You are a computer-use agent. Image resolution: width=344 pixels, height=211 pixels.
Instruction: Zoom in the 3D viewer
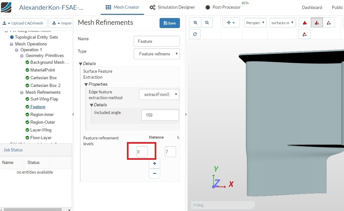coord(195,23)
